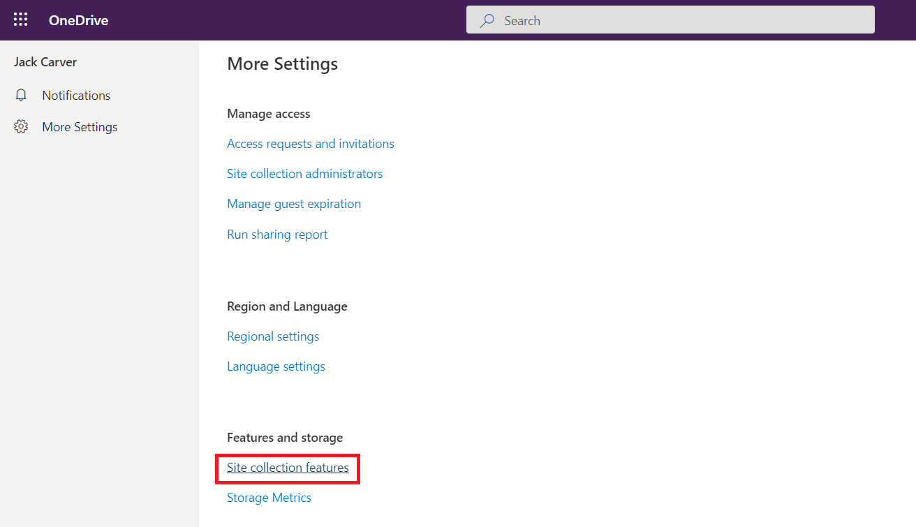Click the Manage access section heading
The image size is (916, 527).
[x=268, y=113]
